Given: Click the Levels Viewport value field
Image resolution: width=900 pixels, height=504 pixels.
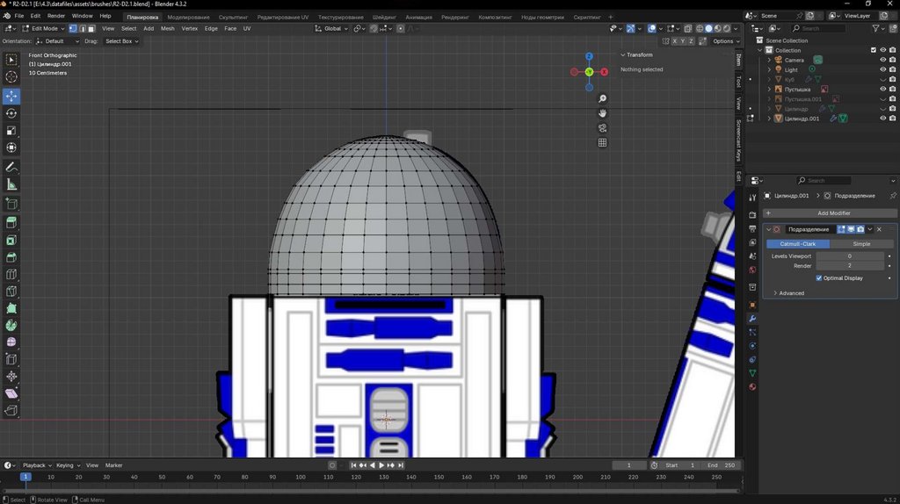Looking at the screenshot, I should pos(849,256).
